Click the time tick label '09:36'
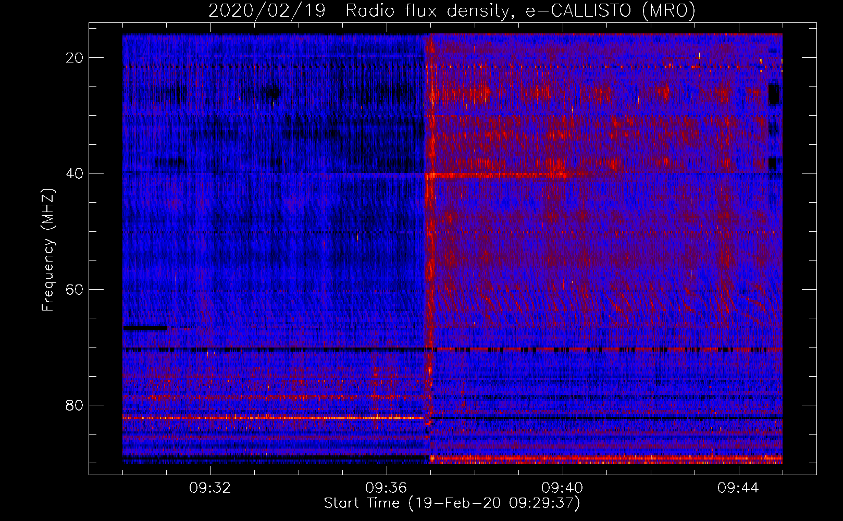Screen dimensions: 843x521 (386, 488)
